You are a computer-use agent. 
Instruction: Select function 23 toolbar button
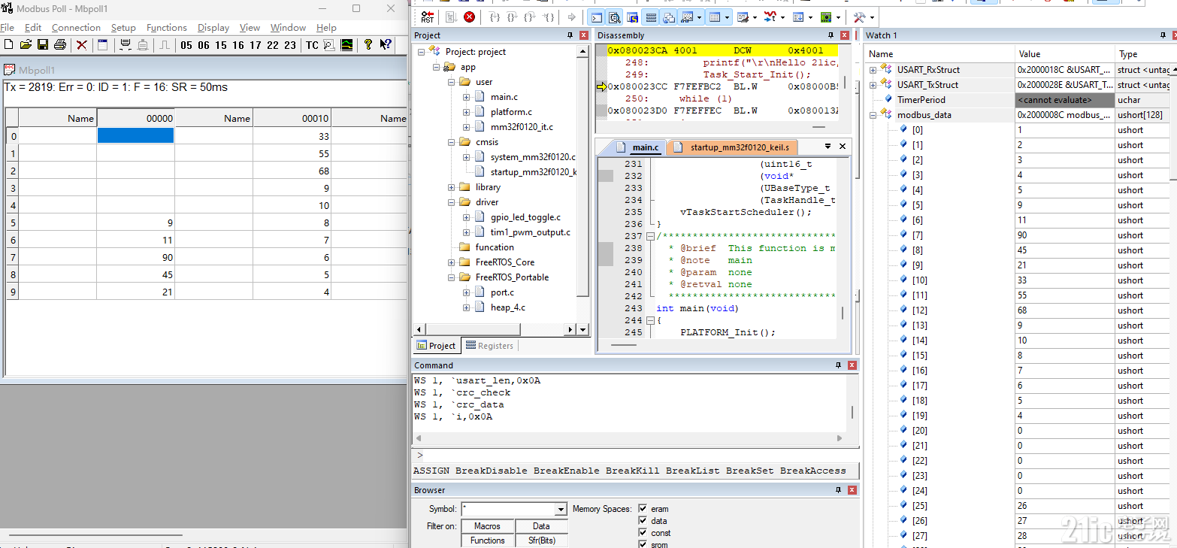[290, 45]
